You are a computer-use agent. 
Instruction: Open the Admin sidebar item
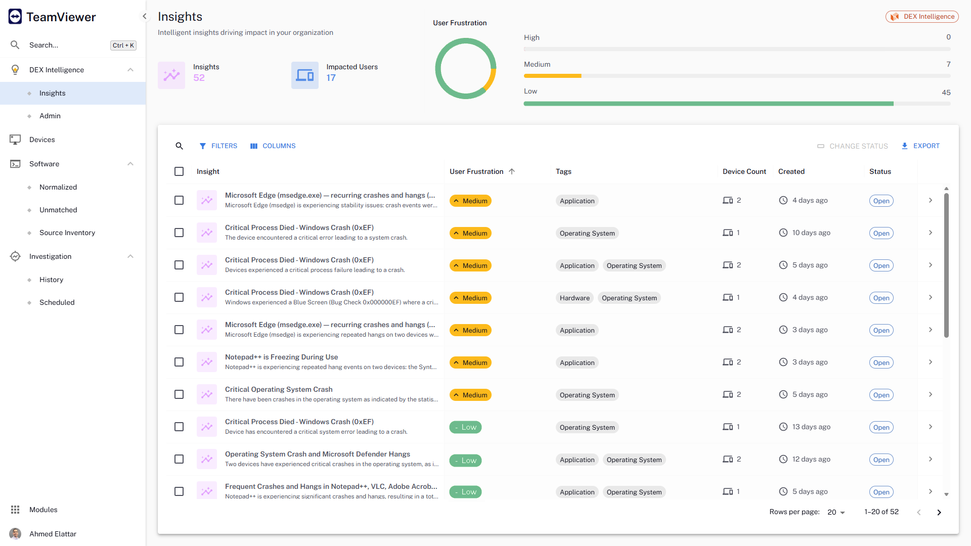[x=73, y=116]
